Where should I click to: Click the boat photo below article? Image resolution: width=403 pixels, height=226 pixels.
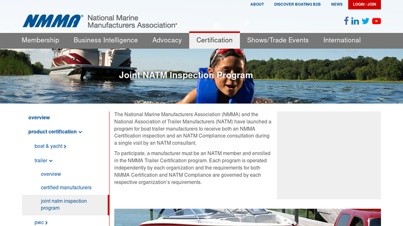[247, 217]
